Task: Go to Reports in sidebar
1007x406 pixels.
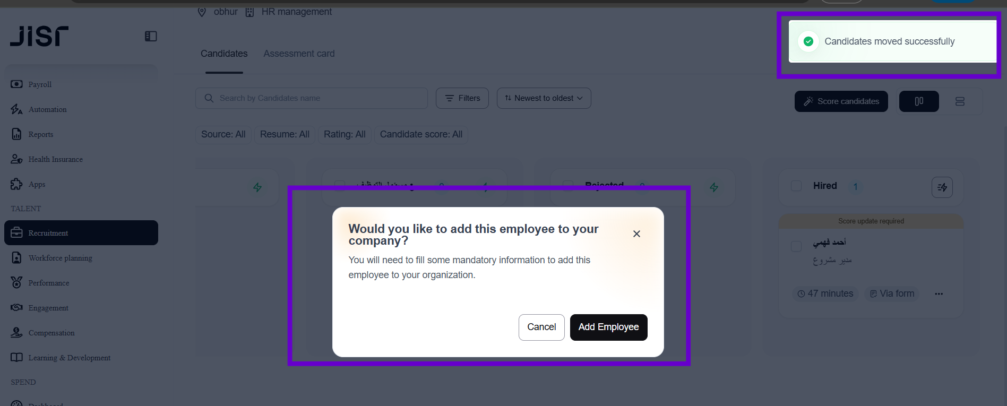Action: tap(41, 134)
